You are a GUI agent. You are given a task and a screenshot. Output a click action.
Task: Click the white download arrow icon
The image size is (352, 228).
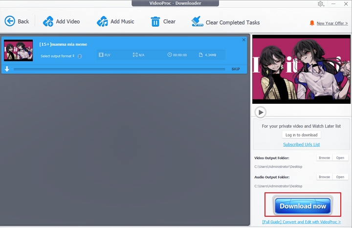7,69
